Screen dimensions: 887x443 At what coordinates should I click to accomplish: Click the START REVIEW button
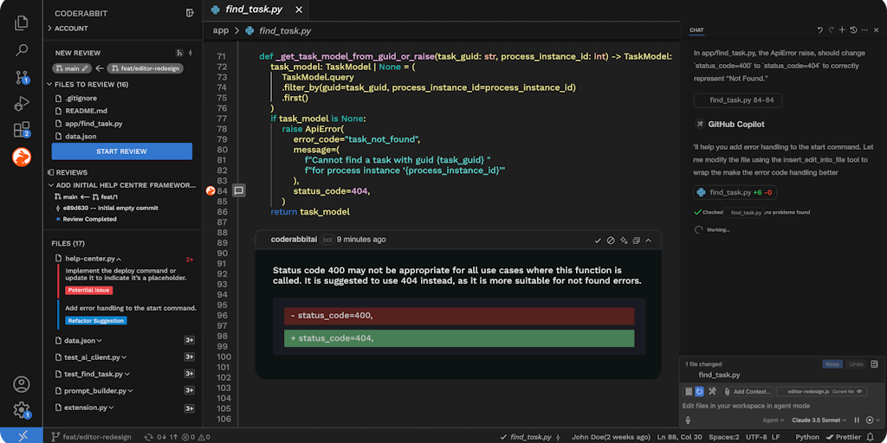coord(122,151)
